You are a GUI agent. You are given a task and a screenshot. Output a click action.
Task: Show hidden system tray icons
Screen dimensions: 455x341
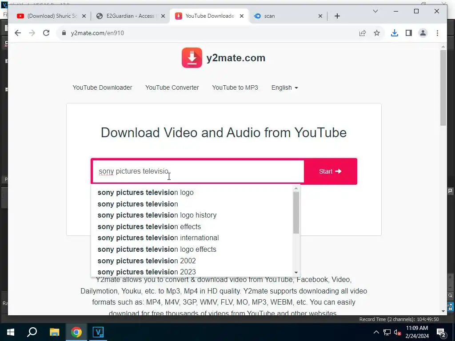tap(376, 332)
